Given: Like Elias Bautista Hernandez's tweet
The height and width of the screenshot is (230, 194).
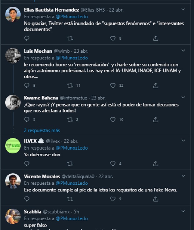Looking at the screenshot, I should click(x=113, y=38).
